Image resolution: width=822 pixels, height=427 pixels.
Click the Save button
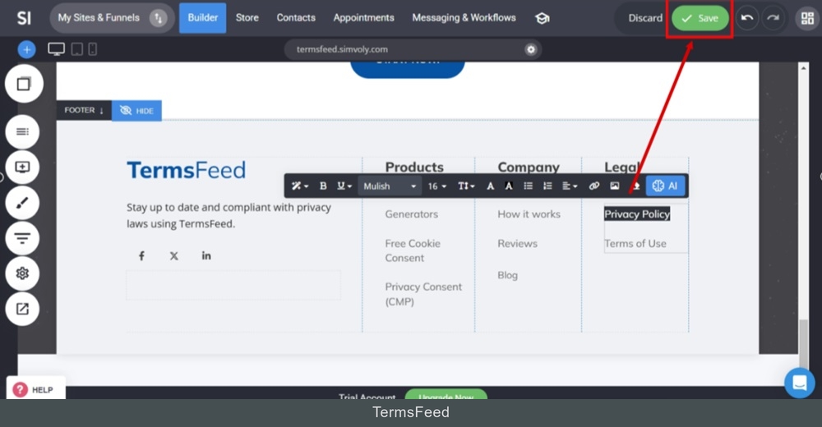point(700,18)
